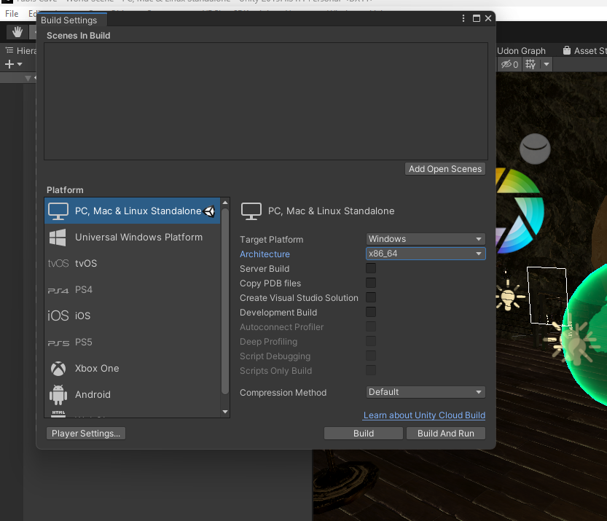Maximize the Build Settings window
The height and width of the screenshot is (521, 607).
[477, 18]
